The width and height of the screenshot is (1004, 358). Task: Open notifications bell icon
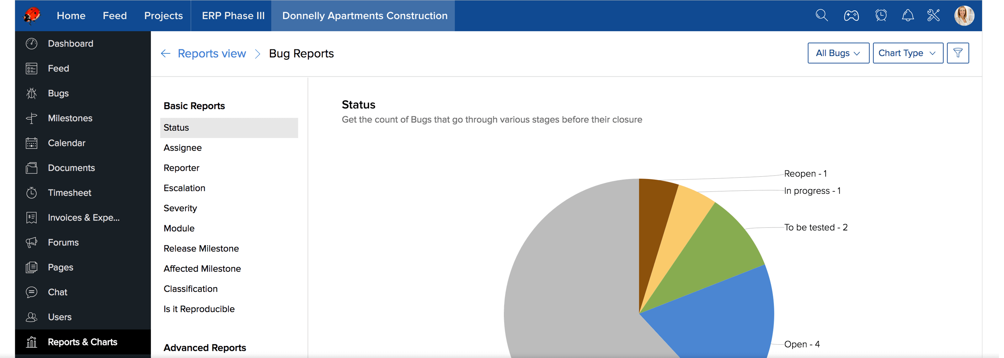pos(908,16)
